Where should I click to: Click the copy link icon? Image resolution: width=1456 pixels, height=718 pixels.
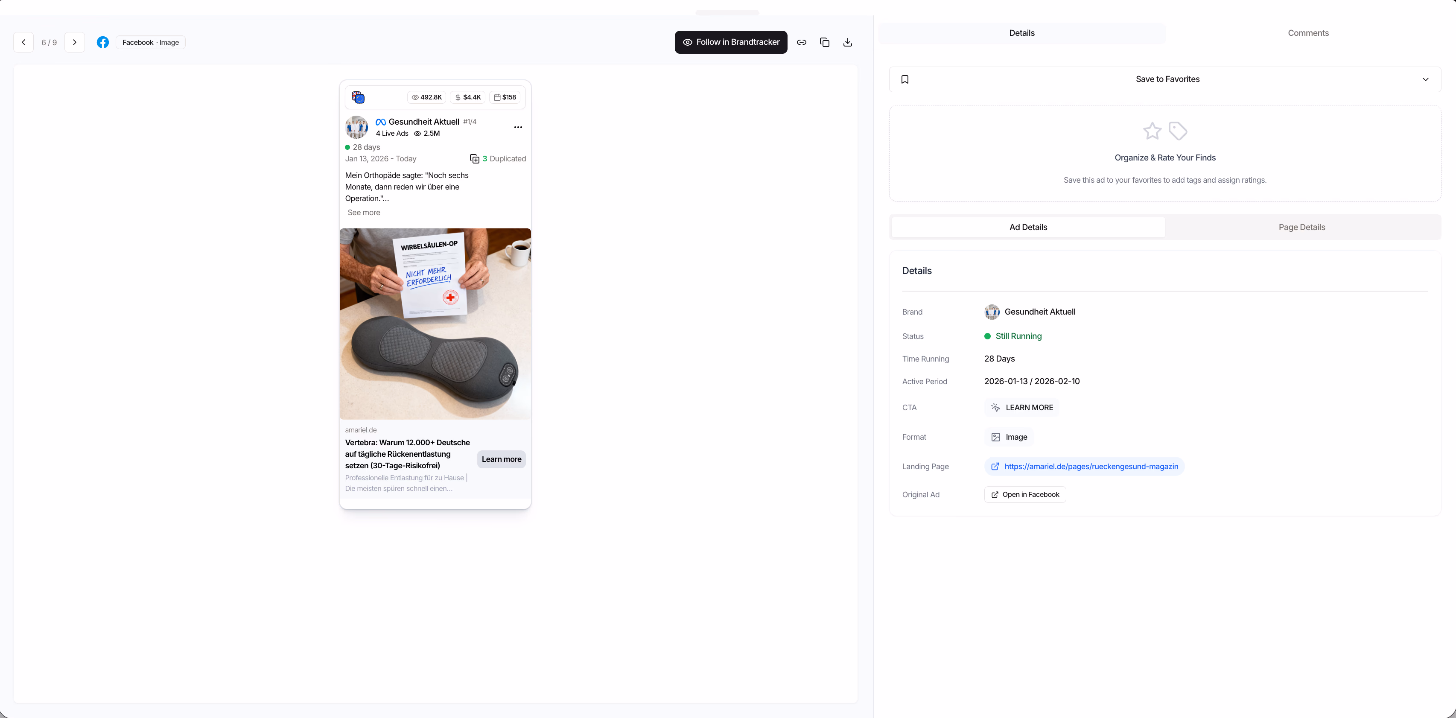tap(802, 42)
